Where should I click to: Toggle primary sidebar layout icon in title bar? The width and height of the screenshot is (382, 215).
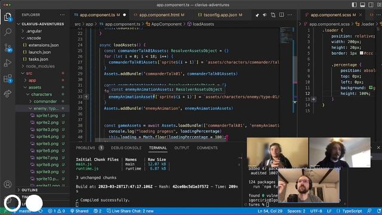[354, 5]
